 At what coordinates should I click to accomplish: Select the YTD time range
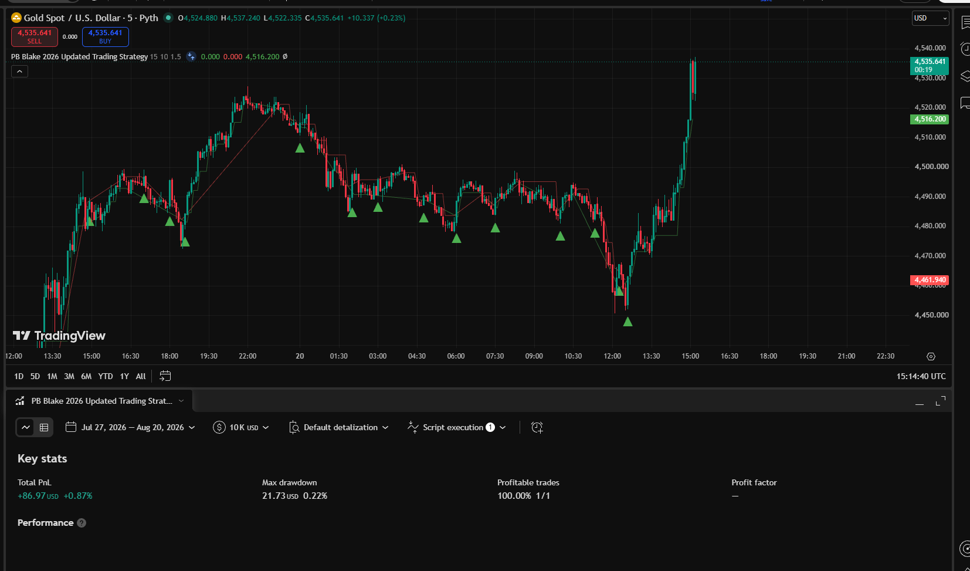[x=106, y=376]
